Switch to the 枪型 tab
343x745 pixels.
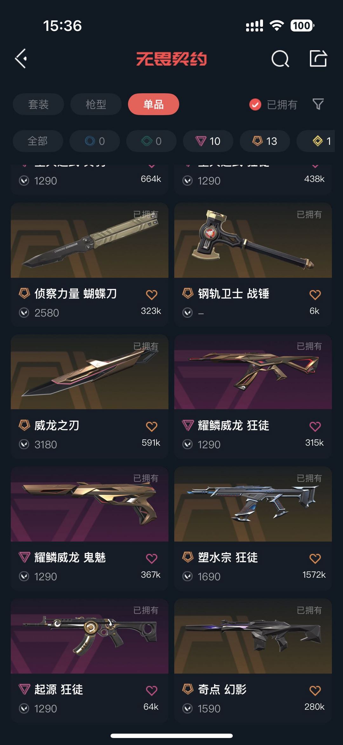[96, 104]
